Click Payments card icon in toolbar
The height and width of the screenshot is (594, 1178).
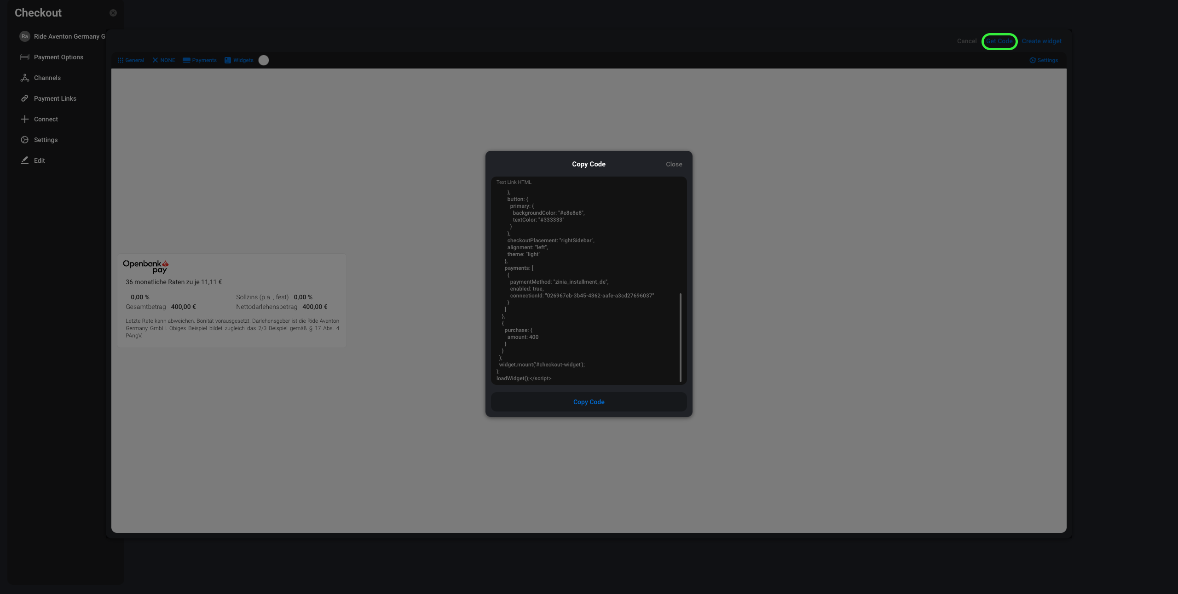tap(186, 60)
